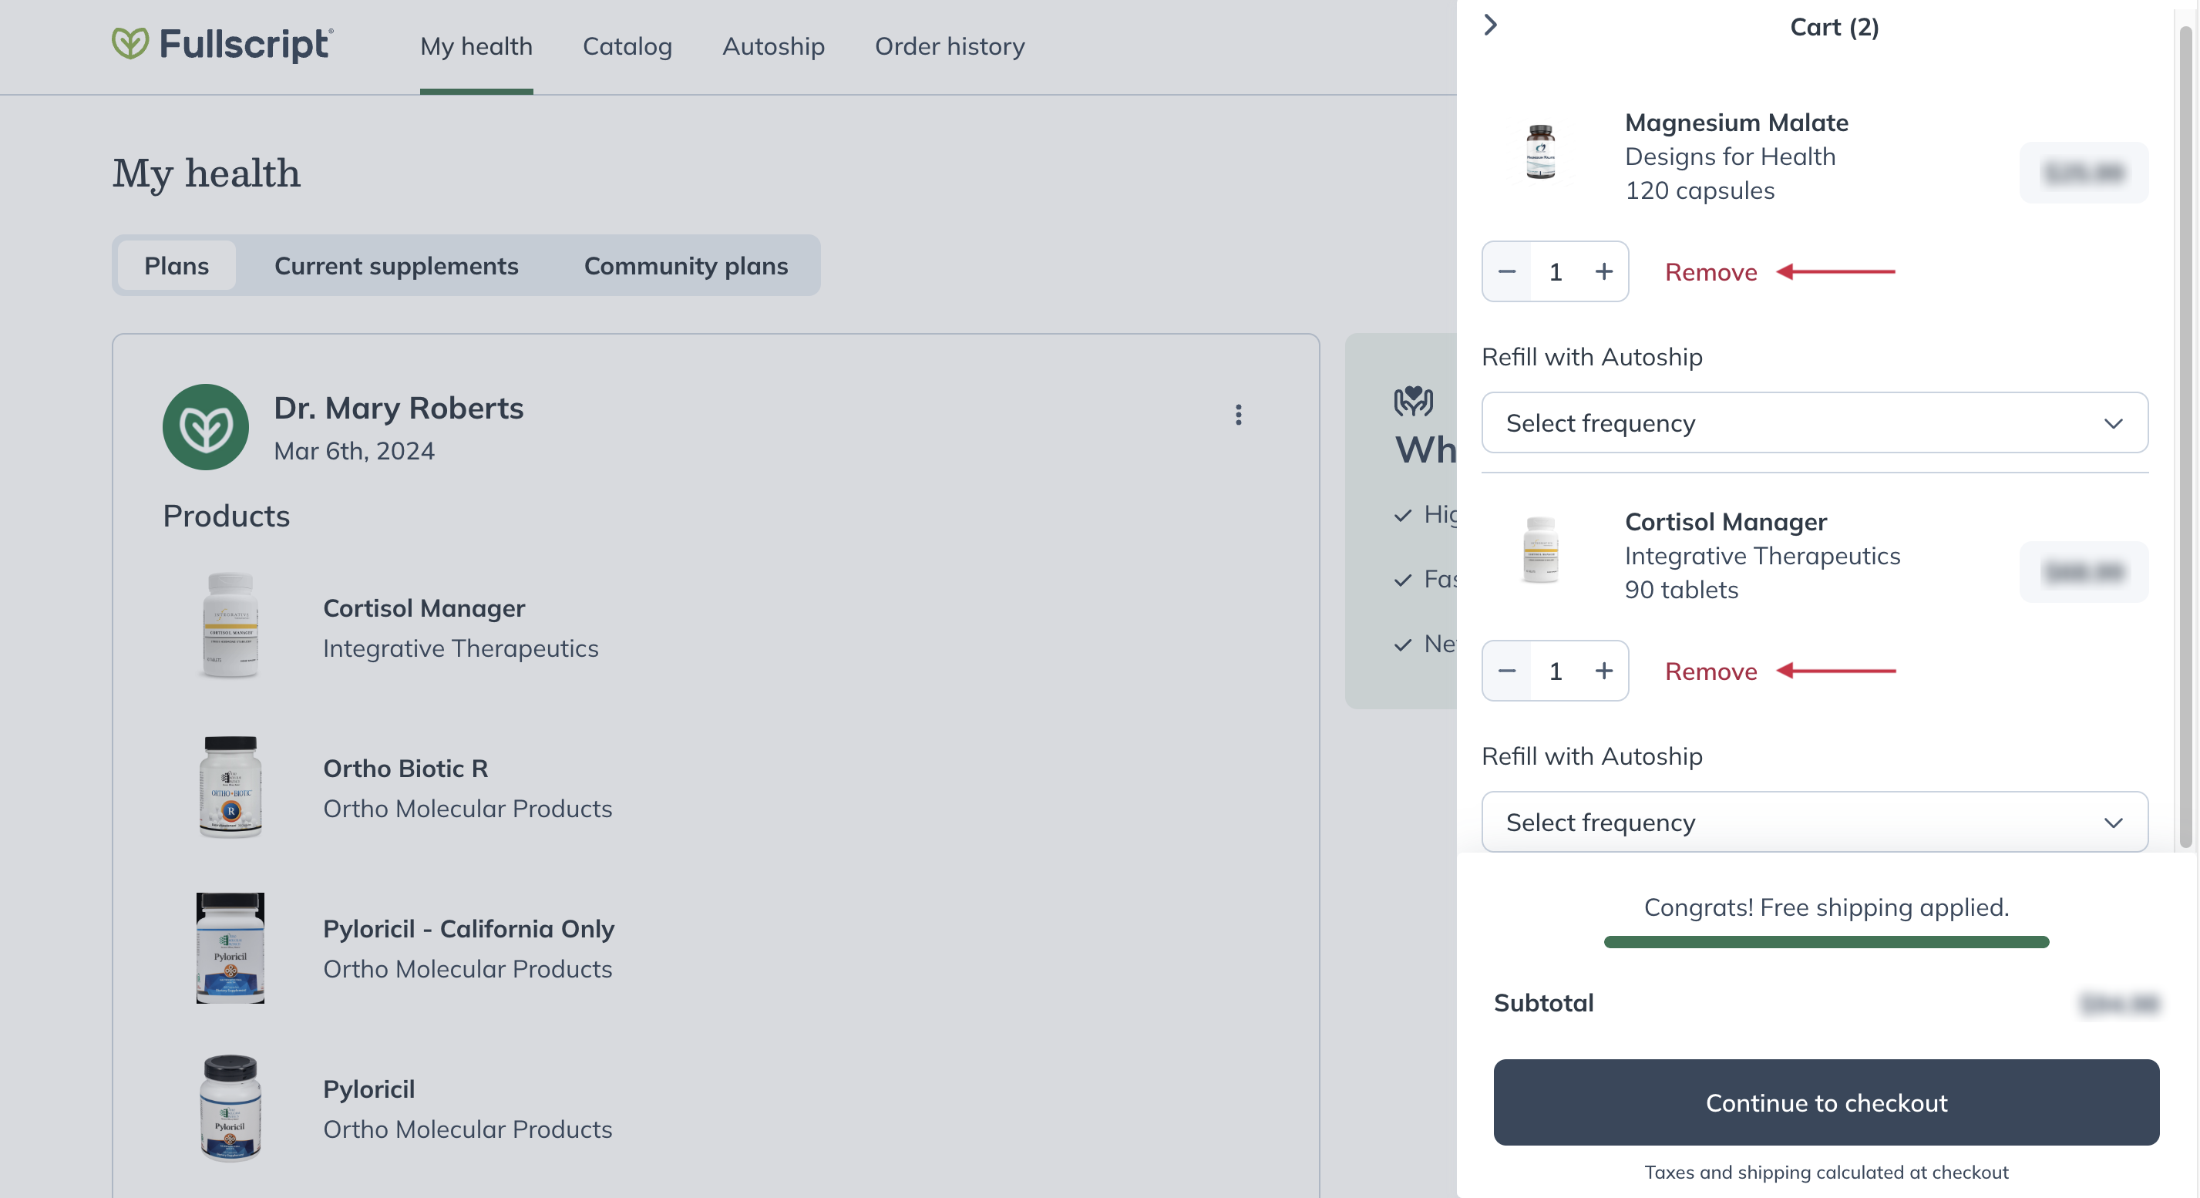This screenshot has height=1198, width=2200.
Task: Click Dr. Mary Roberts green avatar icon
Action: (x=206, y=427)
